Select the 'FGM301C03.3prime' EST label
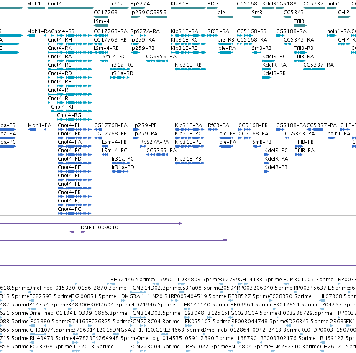The width and height of the screenshot is (356, 353). 308,280
